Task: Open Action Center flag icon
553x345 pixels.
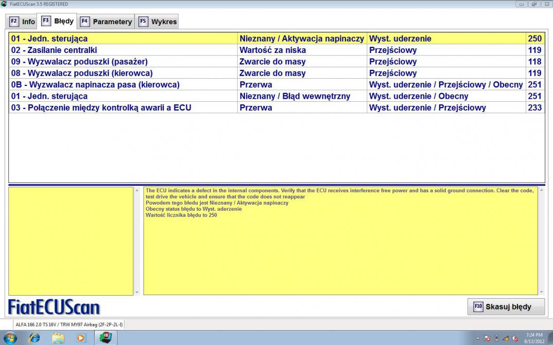Action: [487, 338]
